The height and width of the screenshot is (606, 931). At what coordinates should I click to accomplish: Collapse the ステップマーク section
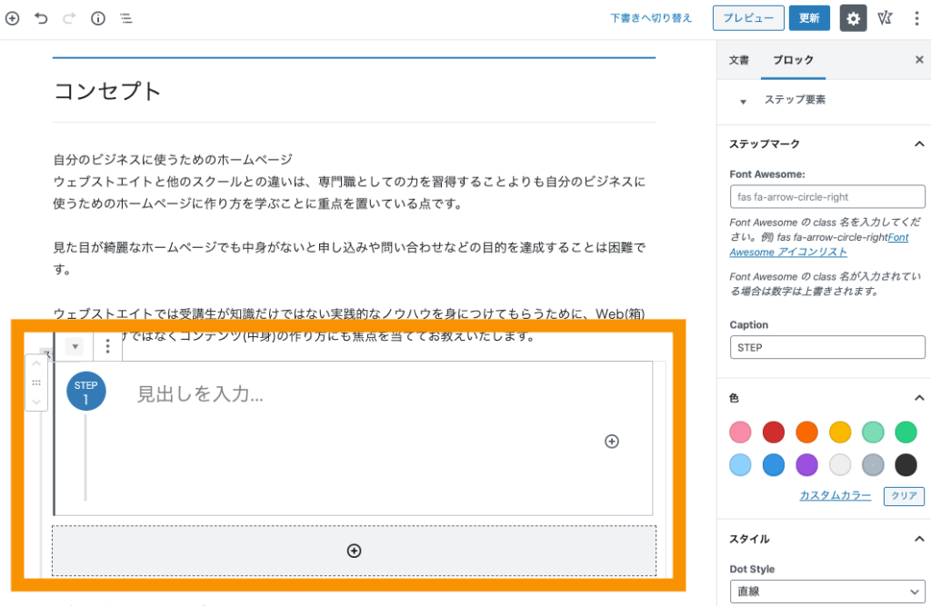(918, 143)
